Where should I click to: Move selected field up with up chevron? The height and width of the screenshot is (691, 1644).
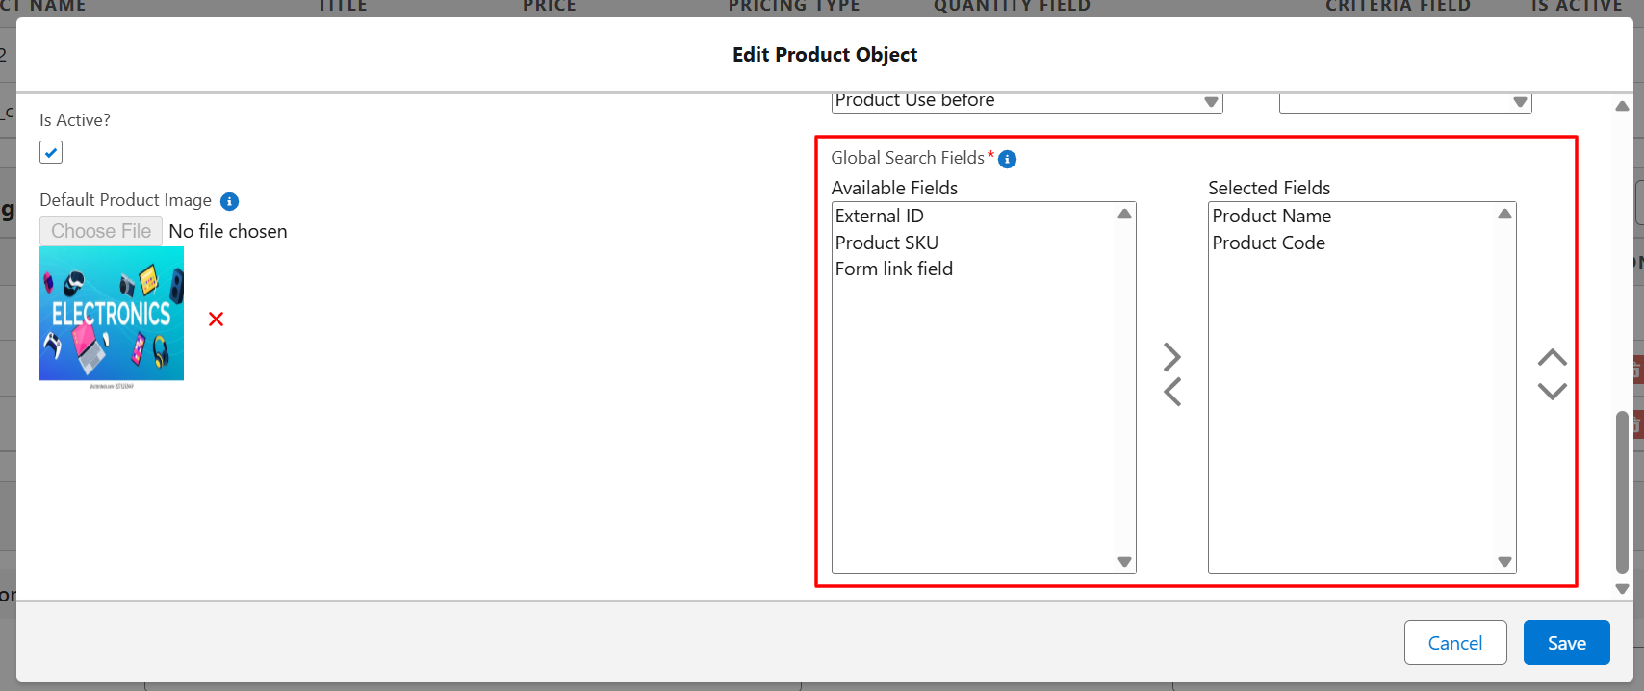coord(1552,358)
